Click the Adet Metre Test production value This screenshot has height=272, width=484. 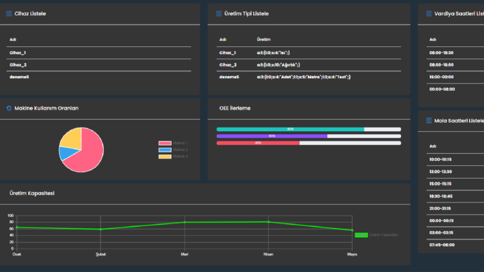click(x=304, y=77)
